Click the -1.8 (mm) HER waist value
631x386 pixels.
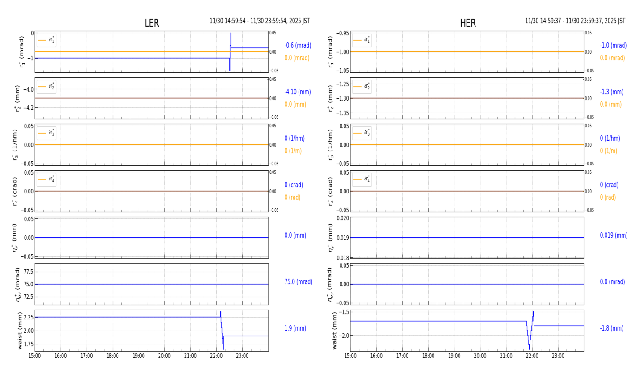[x=611, y=328]
